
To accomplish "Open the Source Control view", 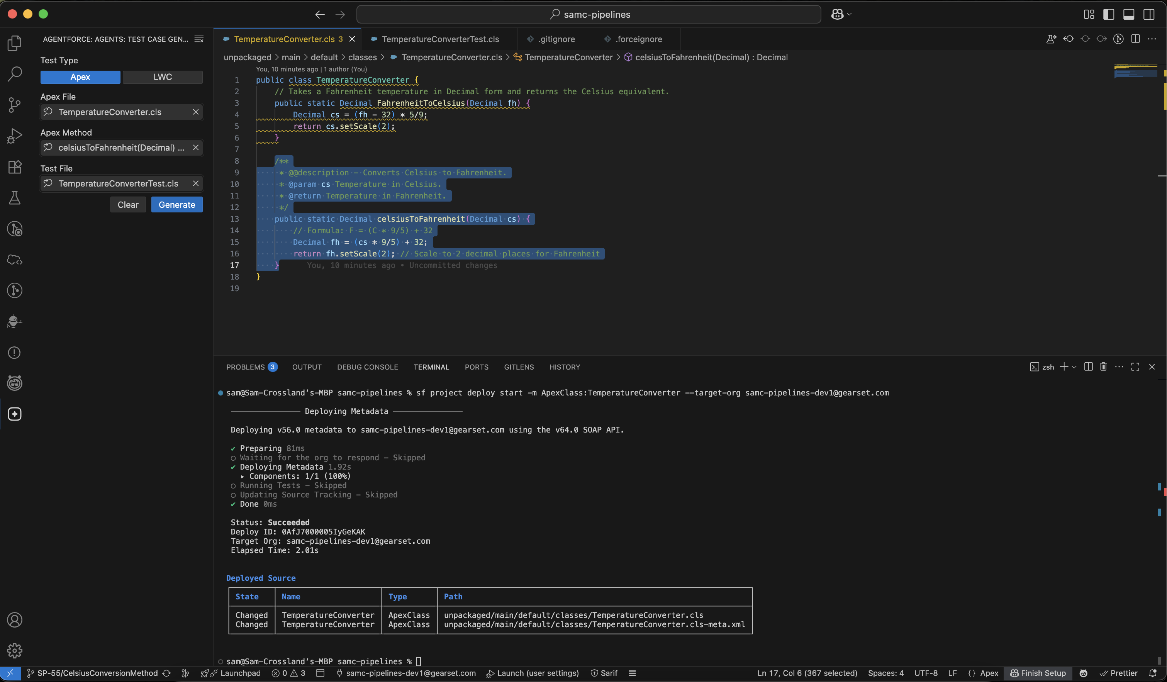I will click(15, 105).
